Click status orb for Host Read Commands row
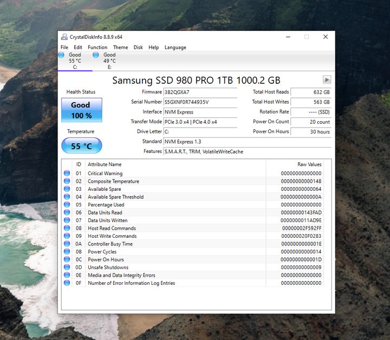This screenshot has width=390, height=340. (x=67, y=228)
